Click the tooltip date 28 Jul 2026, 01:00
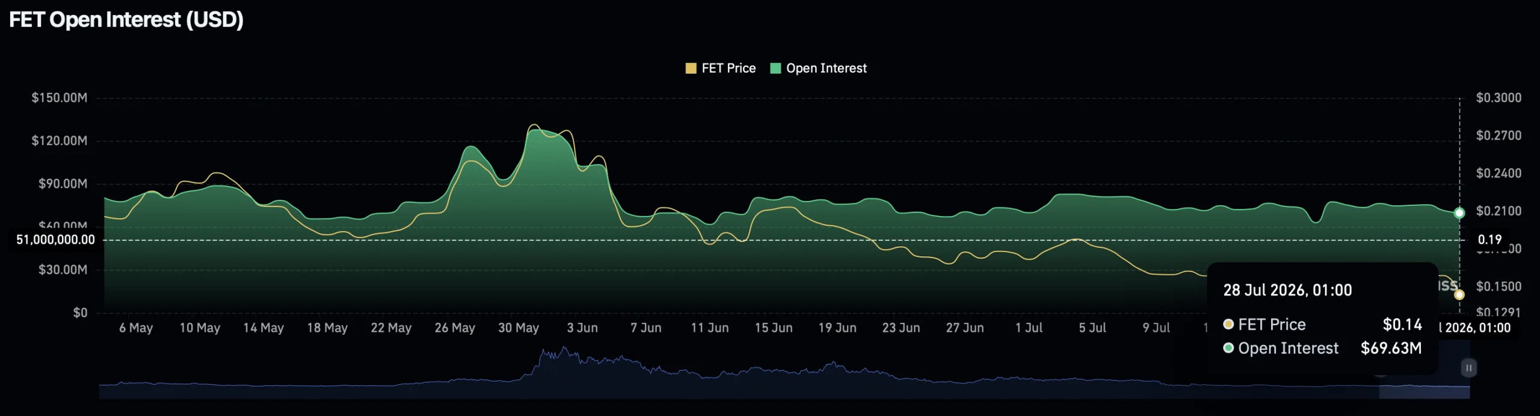Screen dimensions: 1540x416 point(1287,291)
